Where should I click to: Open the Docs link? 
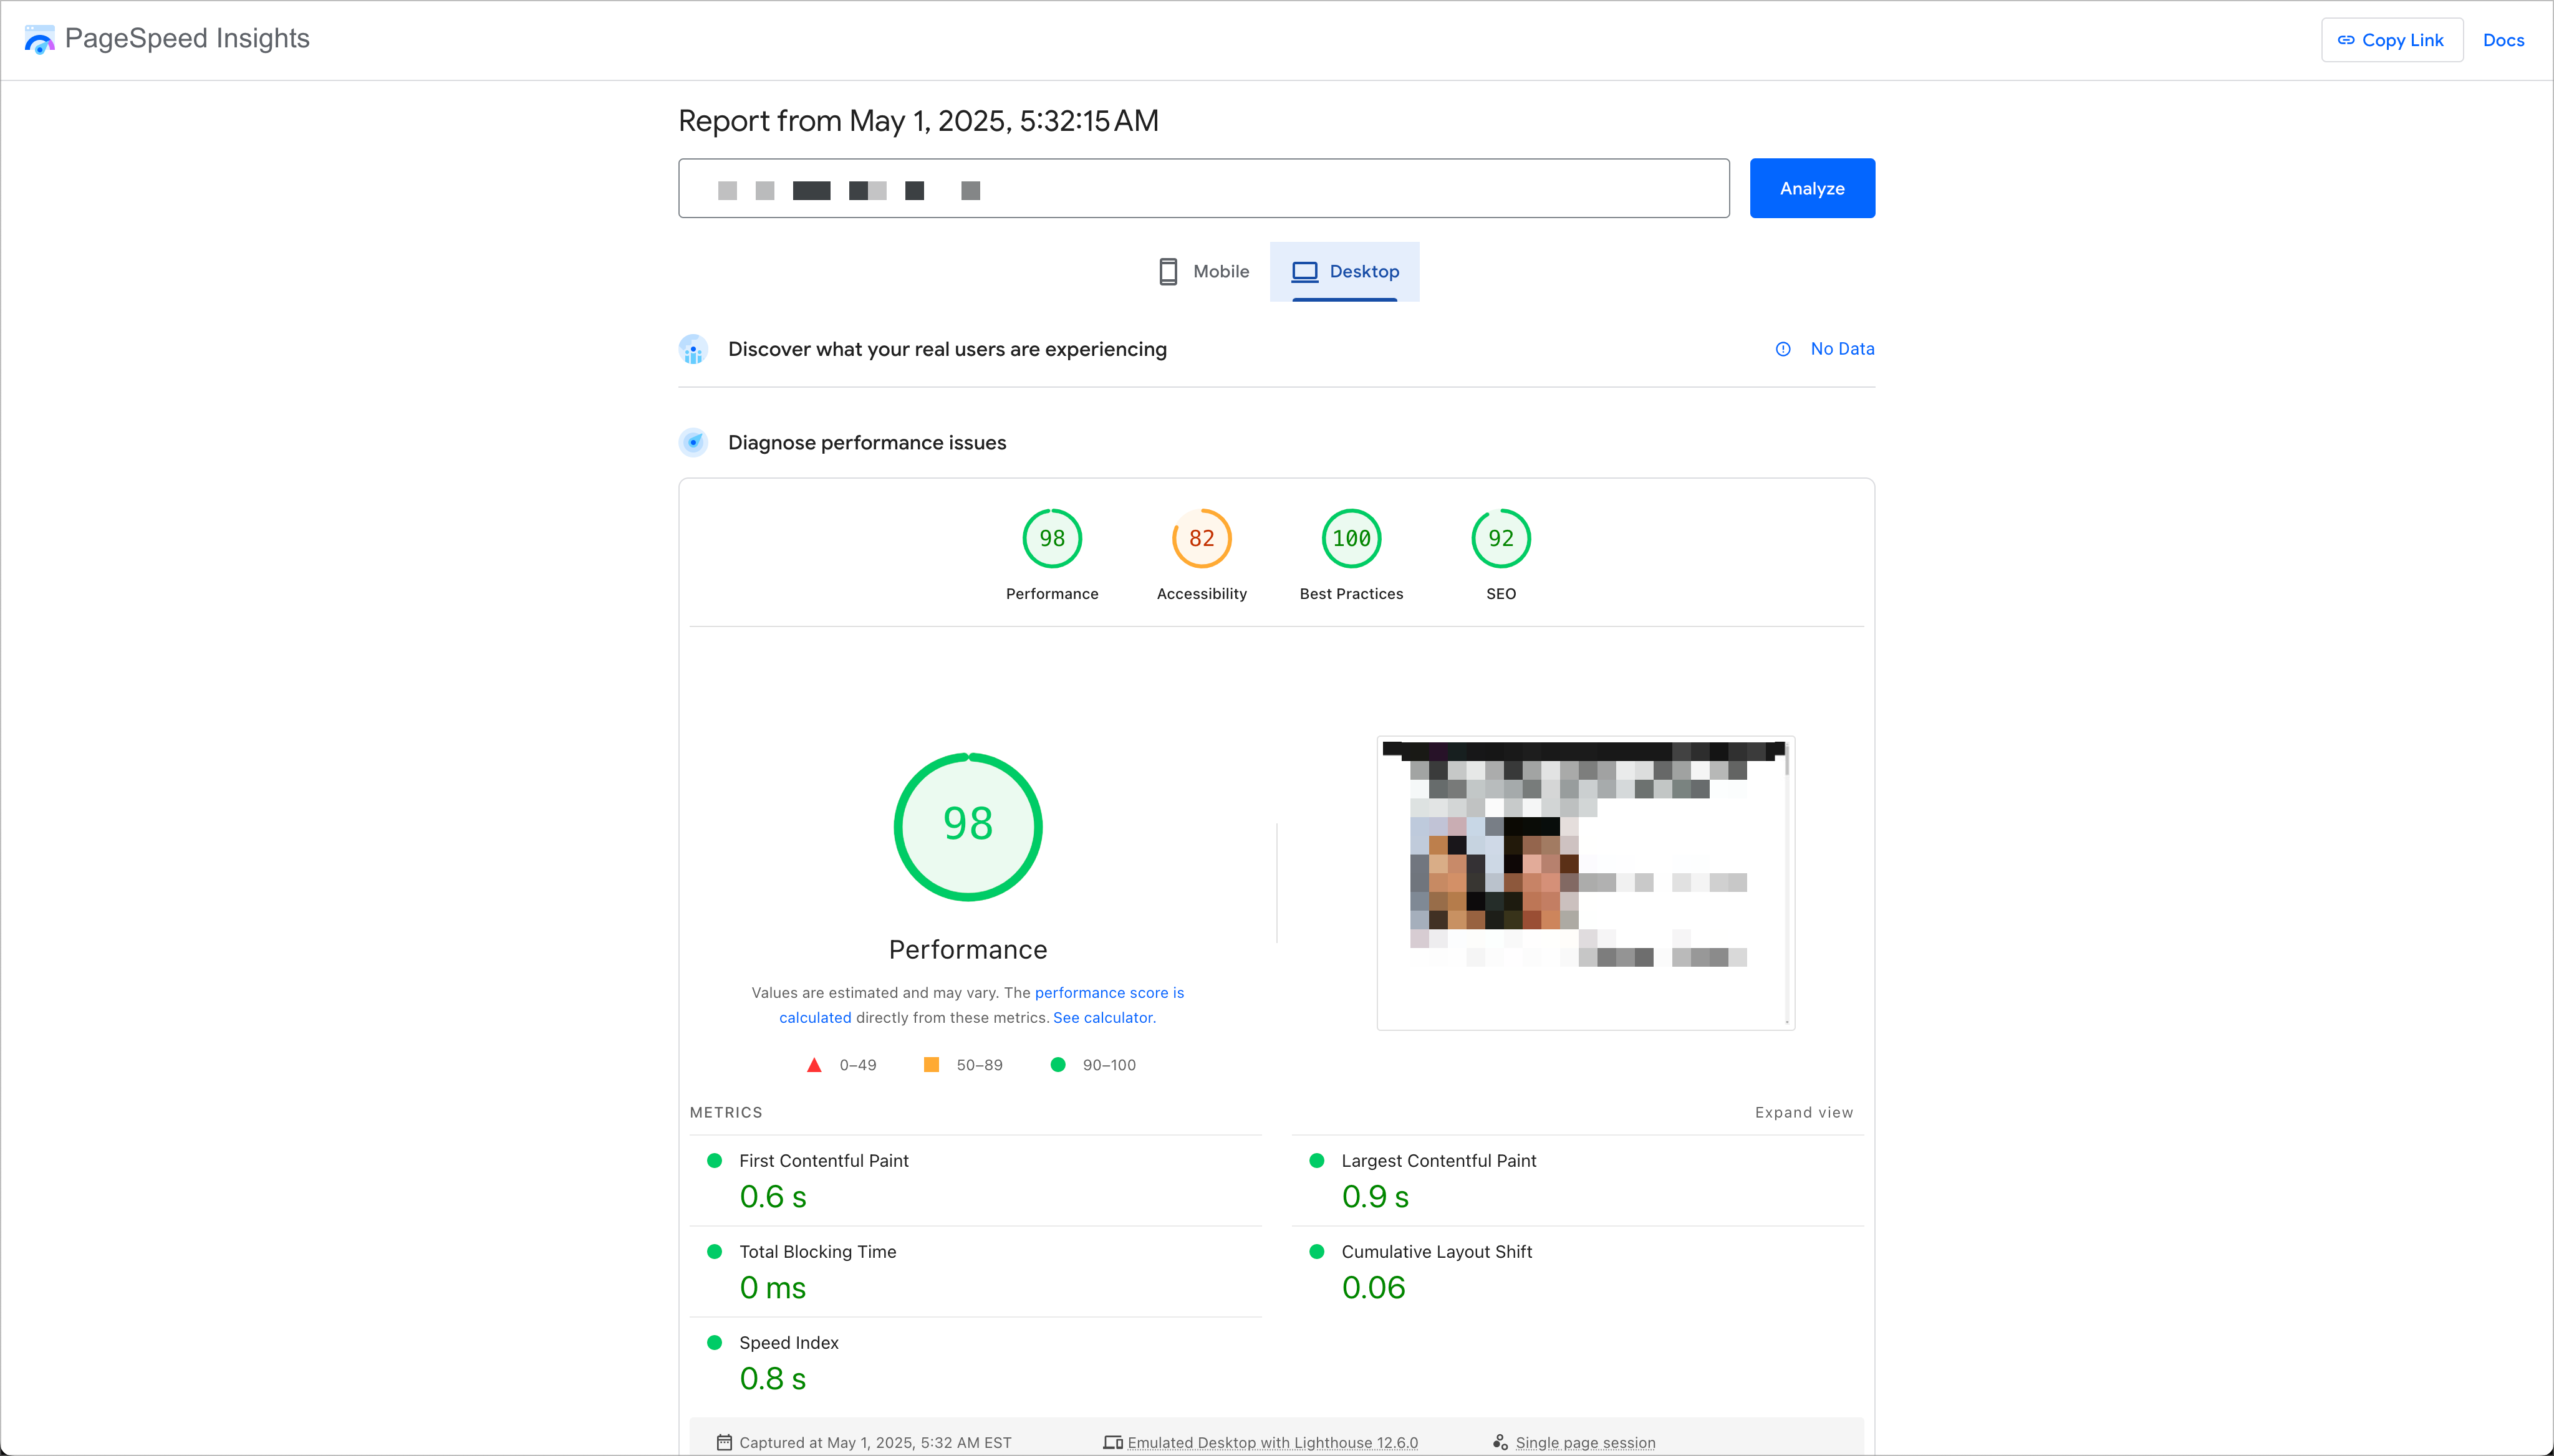(2503, 40)
